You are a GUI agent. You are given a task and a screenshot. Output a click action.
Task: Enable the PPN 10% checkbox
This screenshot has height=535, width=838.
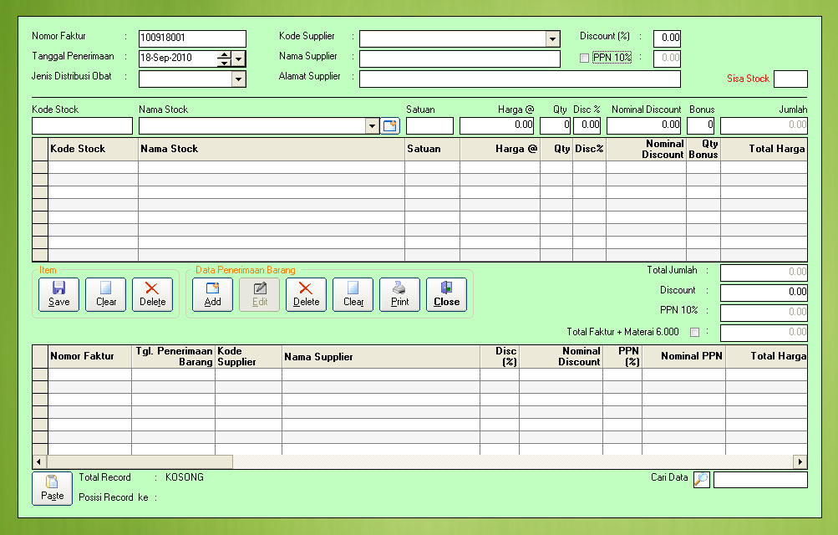(x=585, y=59)
